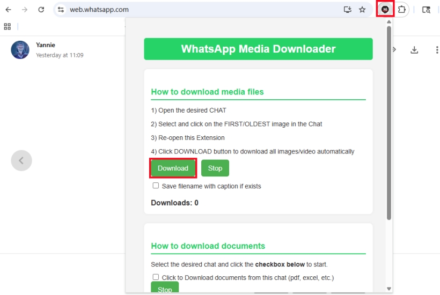Go to previous media with left chevron

point(21,160)
